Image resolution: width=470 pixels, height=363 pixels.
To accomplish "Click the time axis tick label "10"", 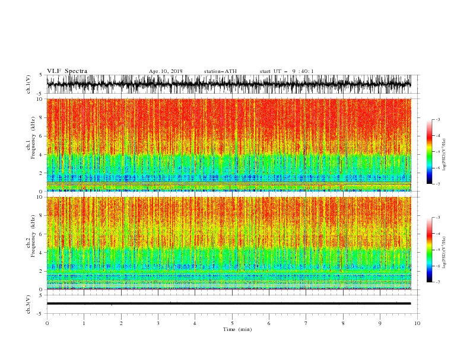I will [417, 323].
